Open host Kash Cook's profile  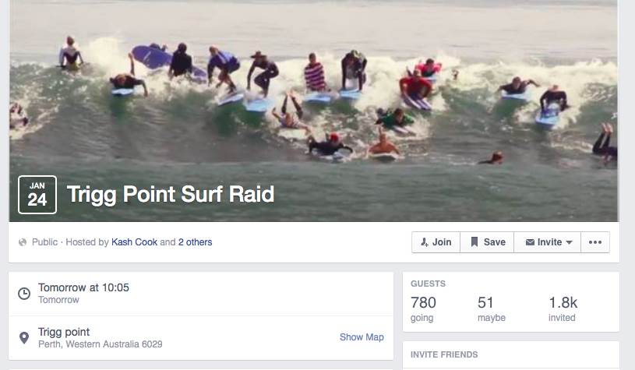point(134,242)
